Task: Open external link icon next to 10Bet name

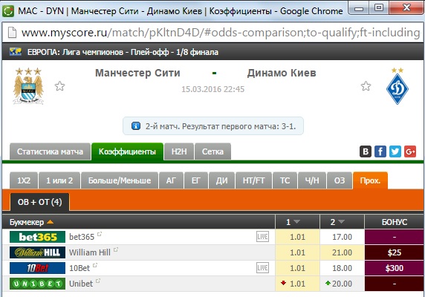Action: click(95, 265)
